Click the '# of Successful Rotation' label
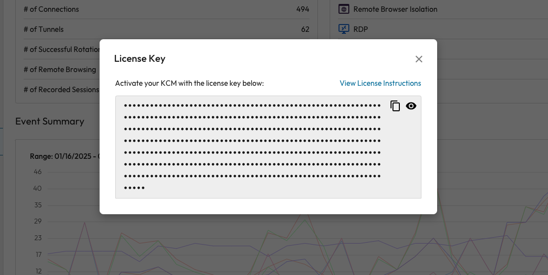Screen dimensions: 548x275 [61, 50]
